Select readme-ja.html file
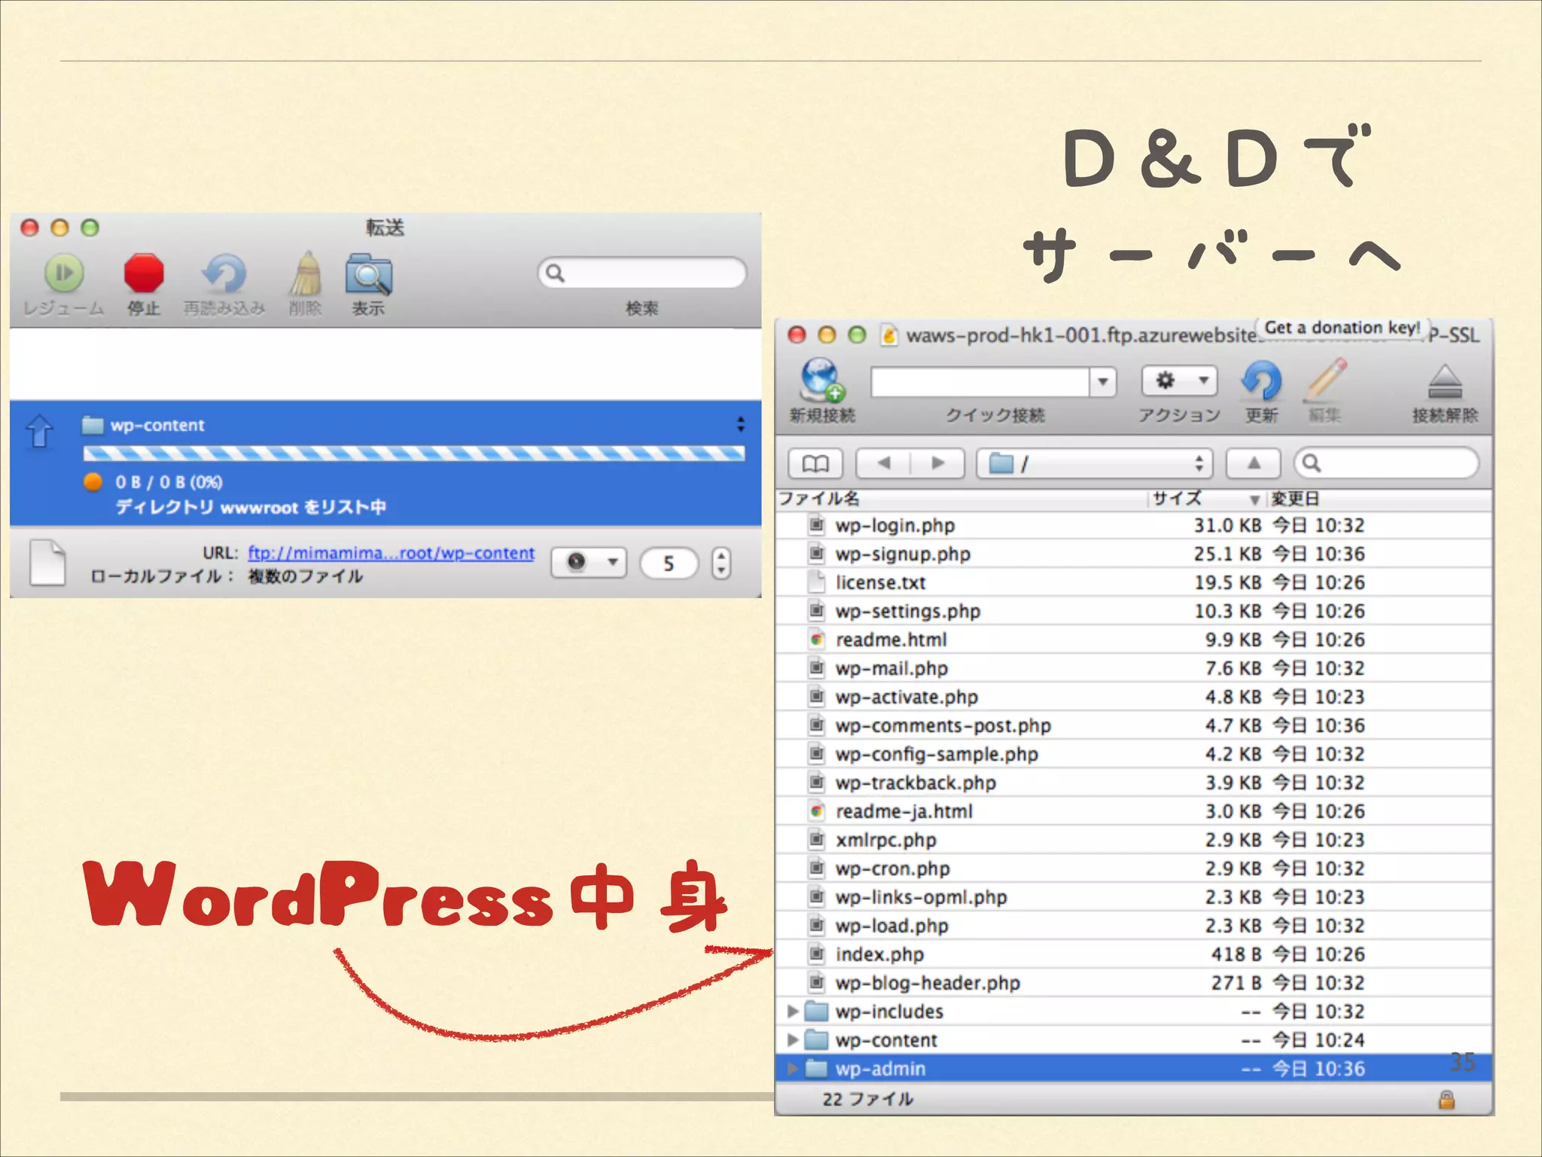This screenshot has height=1157, width=1542. (x=1134, y=811)
